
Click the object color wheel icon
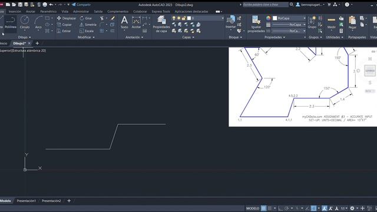pos(269,18)
